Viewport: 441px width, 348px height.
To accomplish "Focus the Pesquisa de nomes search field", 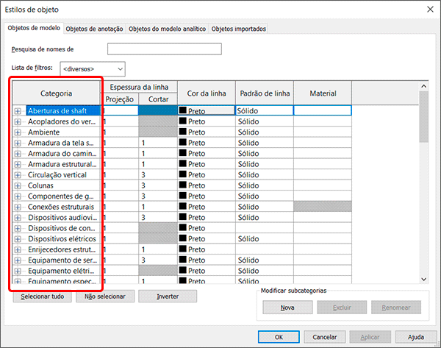I will pyautogui.click(x=164, y=49).
